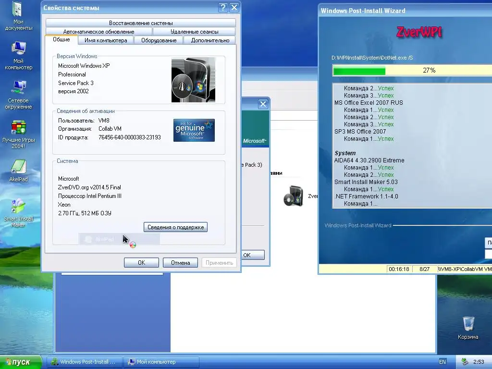The width and height of the screenshot is (492, 369).
Task: Select the My Computer desktop icon
Action: 18,56
